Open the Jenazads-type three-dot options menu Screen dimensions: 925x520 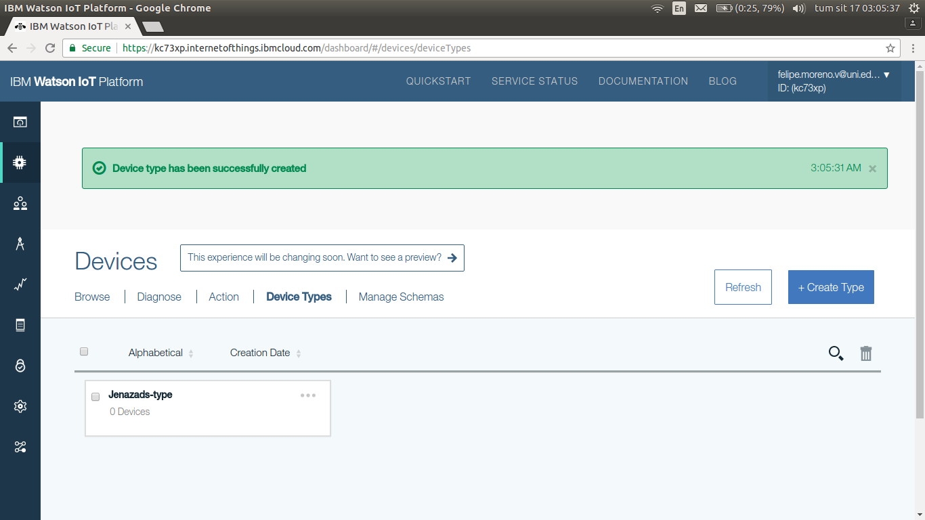308,395
